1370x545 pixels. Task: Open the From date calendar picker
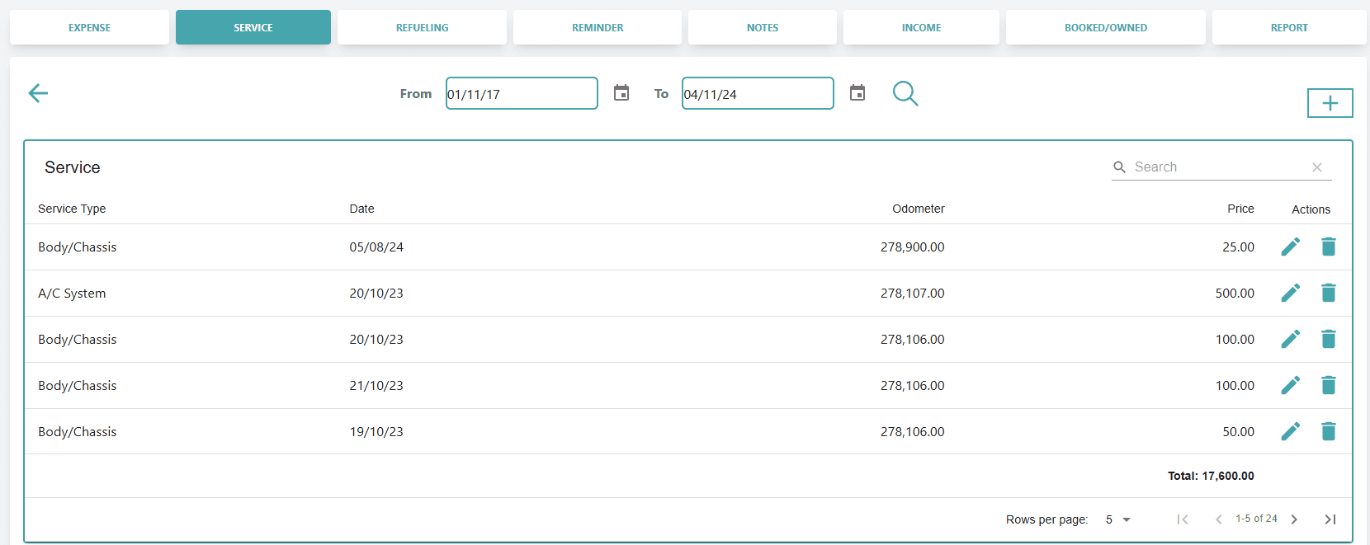[x=621, y=93]
